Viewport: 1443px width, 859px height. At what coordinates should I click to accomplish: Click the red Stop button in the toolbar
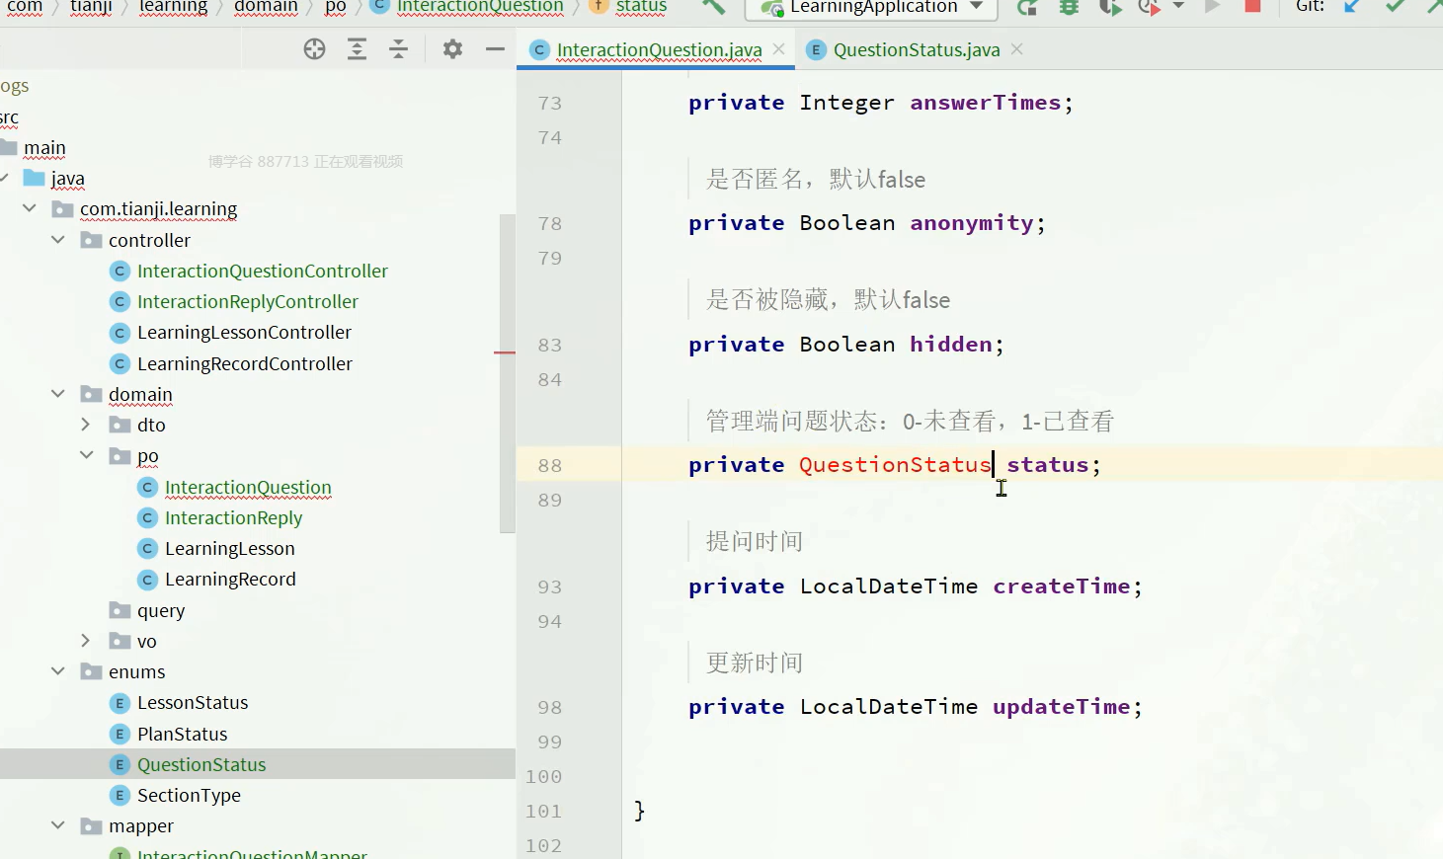(1252, 6)
